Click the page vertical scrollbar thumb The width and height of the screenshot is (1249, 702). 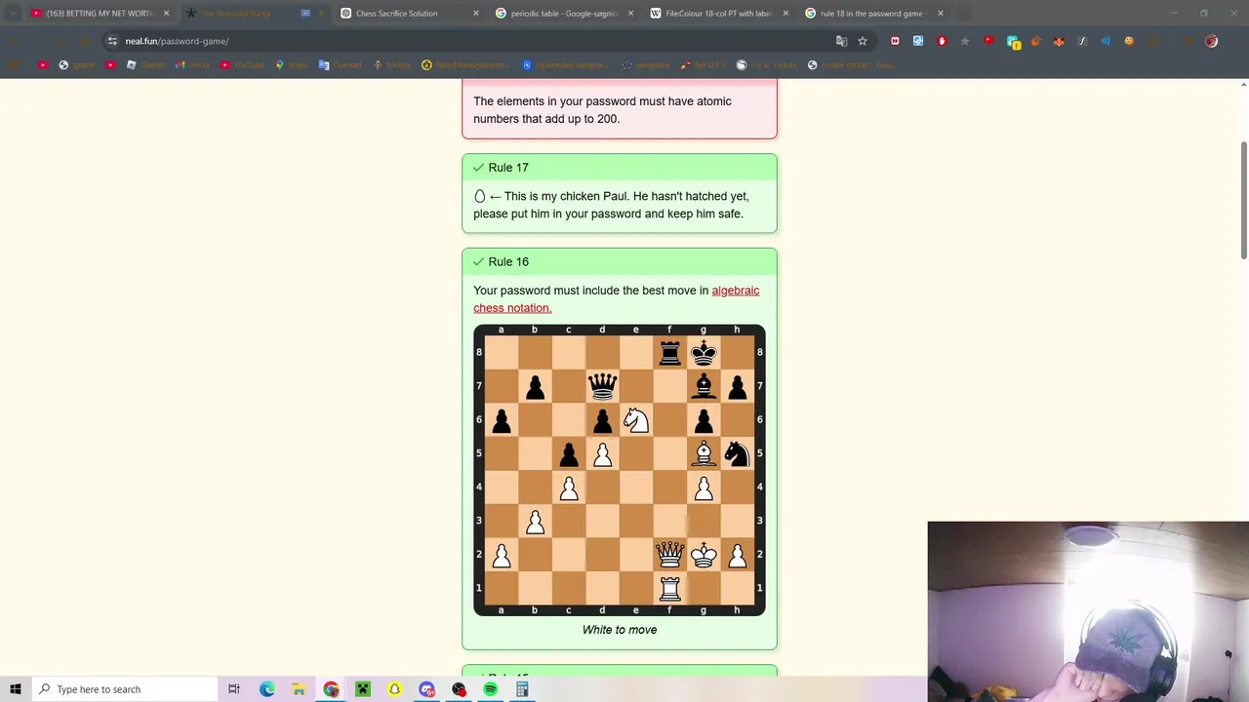click(x=1244, y=200)
